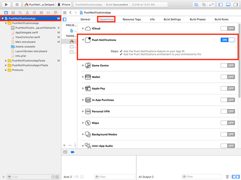The height and width of the screenshot is (180, 241).
Task: Enable Background Modes capability switch
Action: tap(228, 134)
